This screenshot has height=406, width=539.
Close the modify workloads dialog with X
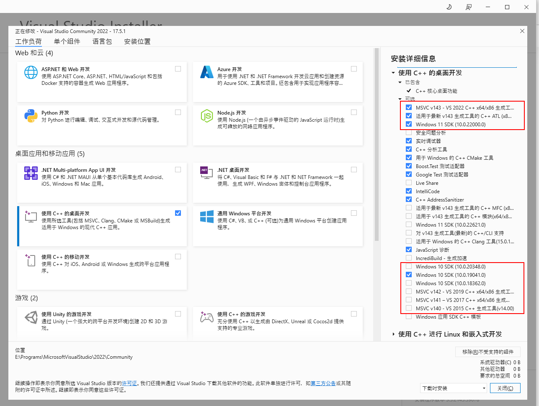[x=522, y=31]
